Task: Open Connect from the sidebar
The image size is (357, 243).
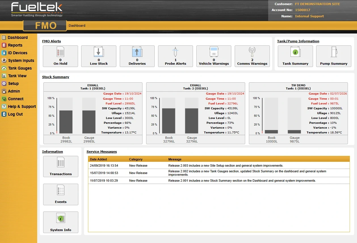Action: 16,99
